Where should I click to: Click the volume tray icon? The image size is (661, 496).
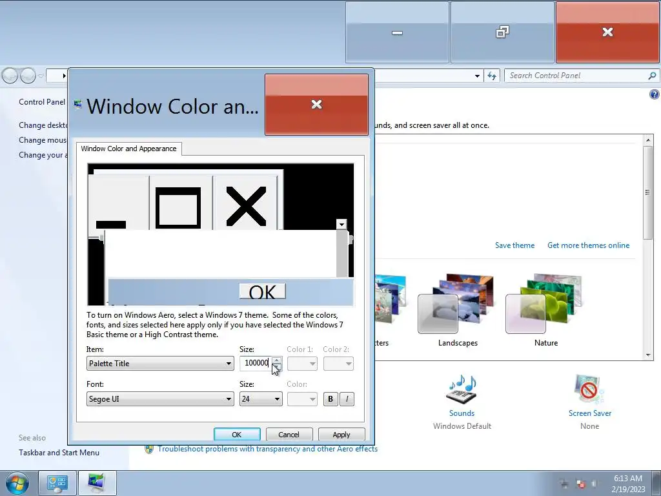(x=594, y=484)
